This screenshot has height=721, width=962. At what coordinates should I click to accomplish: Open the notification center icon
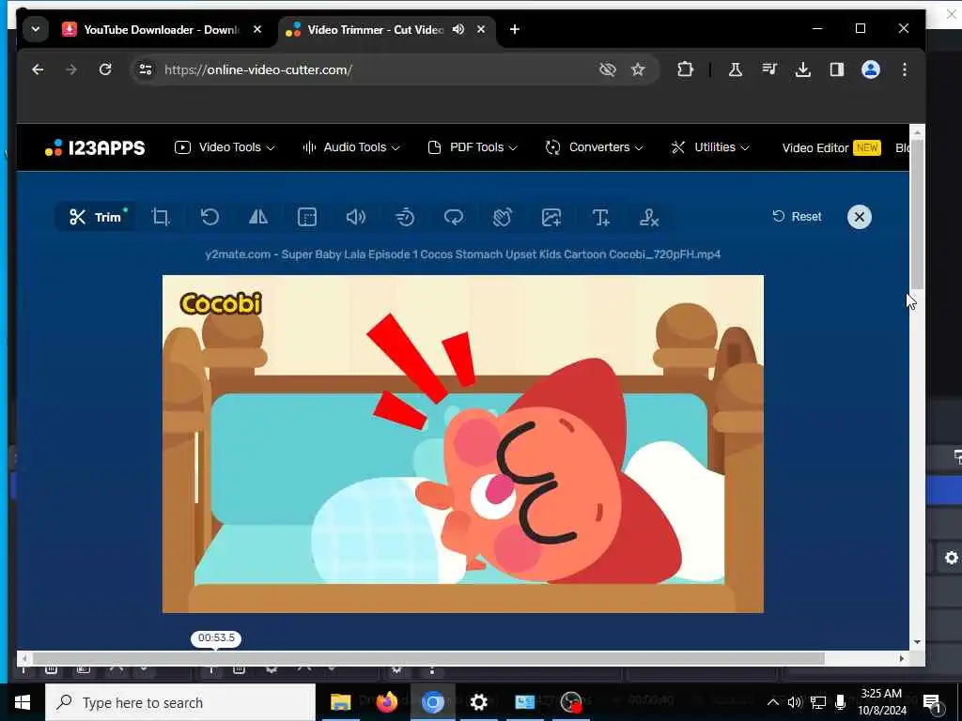coord(932,703)
